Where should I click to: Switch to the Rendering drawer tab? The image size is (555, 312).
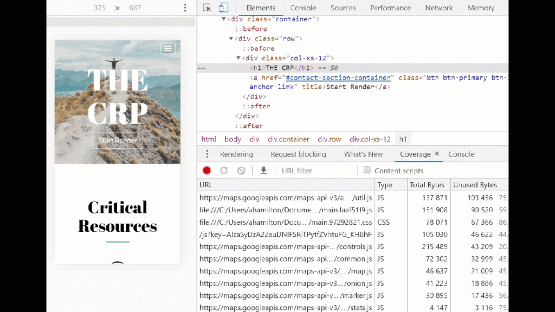click(x=236, y=154)
